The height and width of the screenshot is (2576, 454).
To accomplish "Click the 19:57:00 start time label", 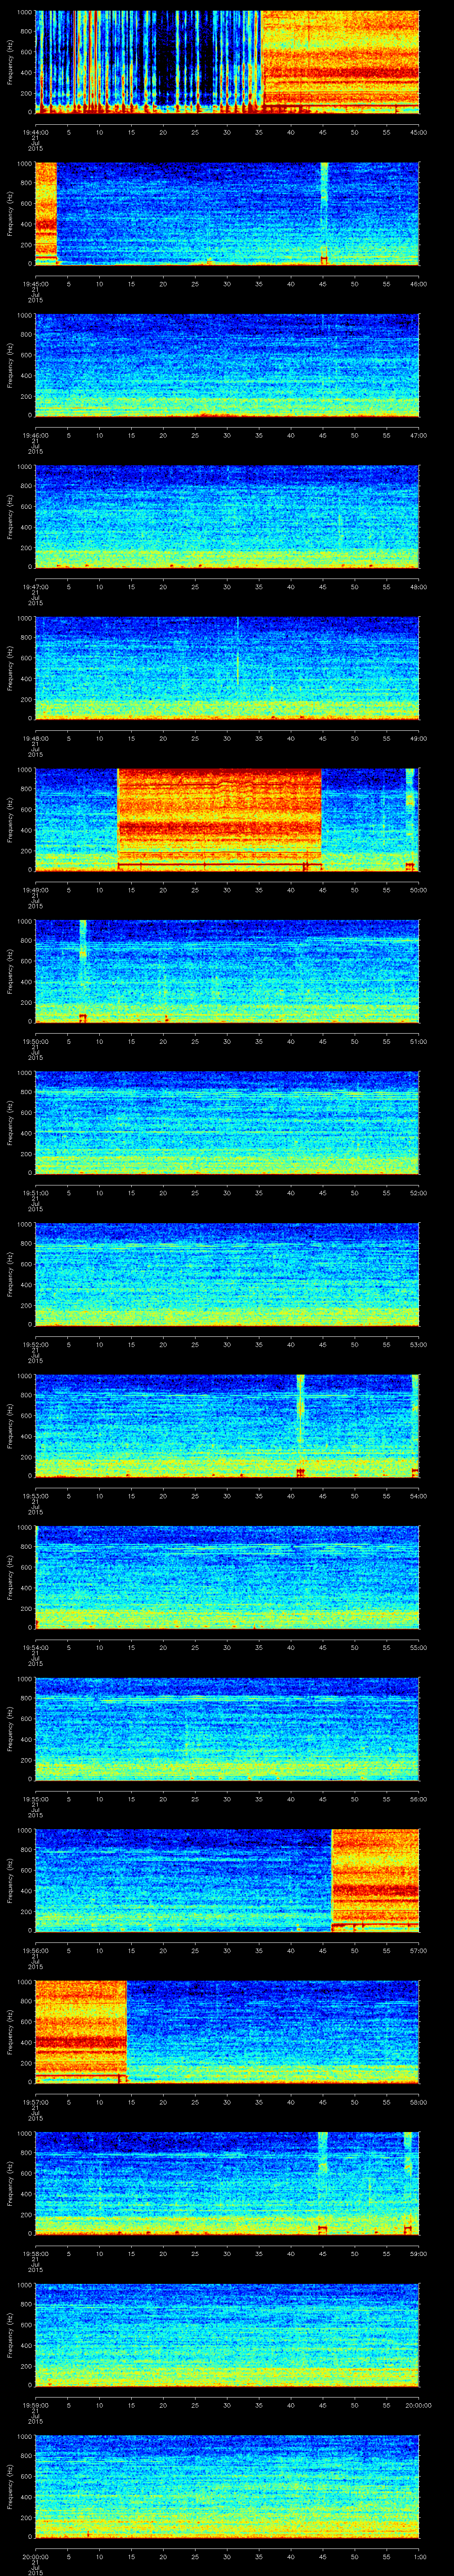I will (x=35, y=2102).
